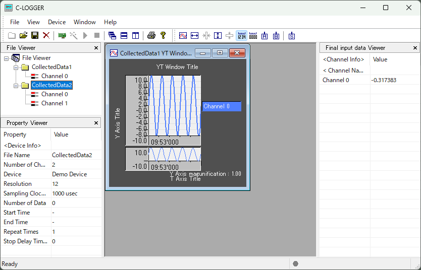The height and width of the screenshot is (270, 421).
Task: Click the Save floppy disk icon
Action: pos(35,35)
